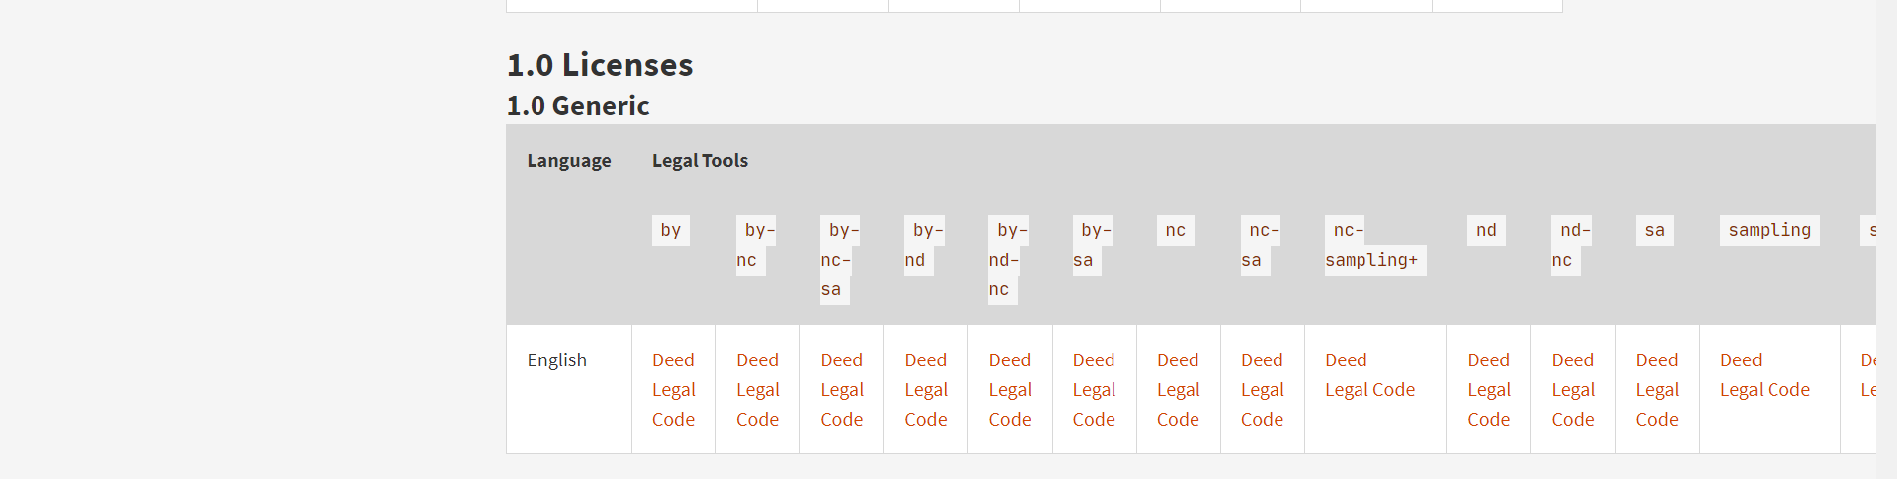Open Legal Code link under nd-nc column
The image size is (1897, 479).
[x=1573, y=405]
